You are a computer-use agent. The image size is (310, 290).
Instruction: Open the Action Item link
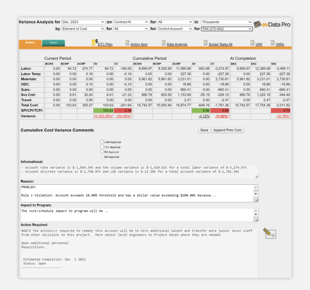point(139,44)
